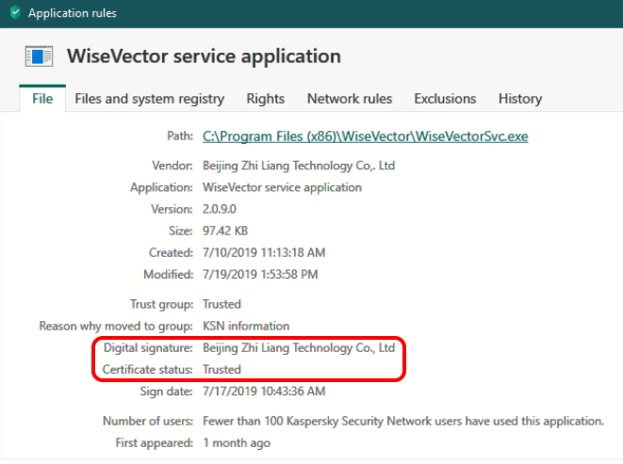Click the Digital signature company name
Viewport: 623px width, 464px height.
(x=299, y=347)
